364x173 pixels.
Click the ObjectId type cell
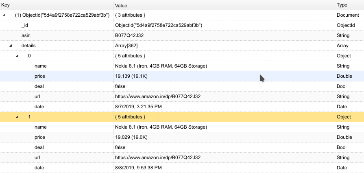[346, 25]
